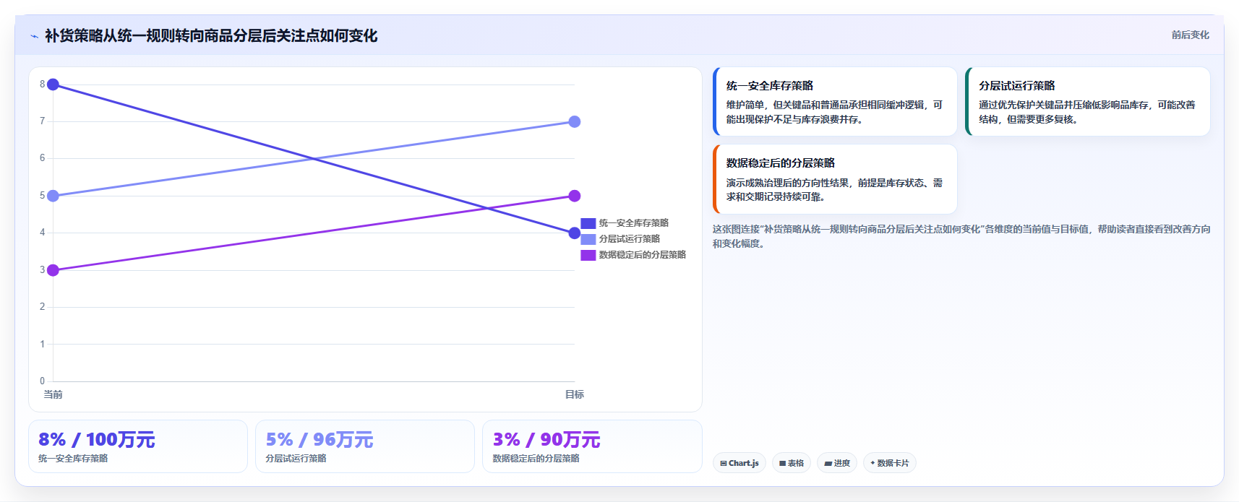Click the 数据稳定后的分层策略 legend label
The height and width of the screenshot is (502, 1239).
(642, 255)
